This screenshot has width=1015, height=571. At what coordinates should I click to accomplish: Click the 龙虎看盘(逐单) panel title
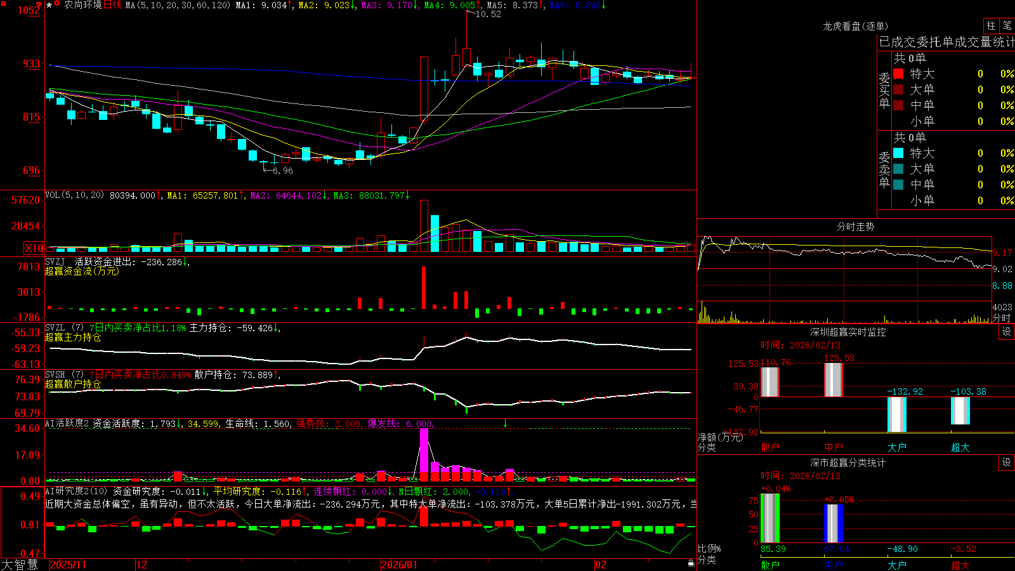pyautogui.click(x=855, y=26)
